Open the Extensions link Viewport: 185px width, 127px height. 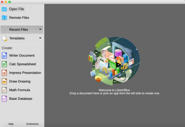(32, 124)
